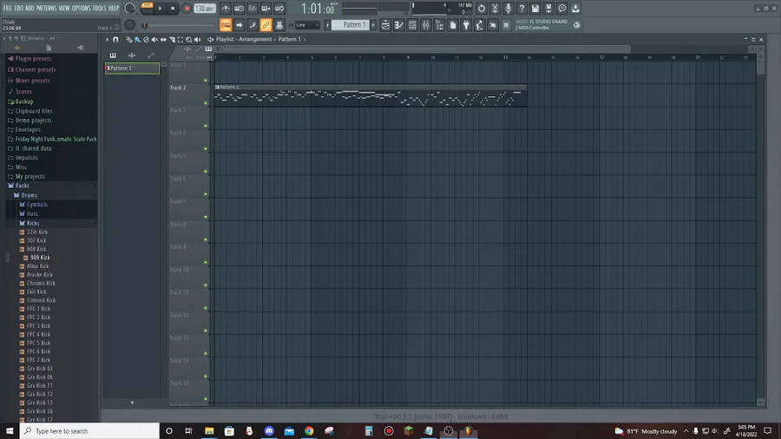Select the playlist delete tool
This screenshot has width=781, height=439.
146,39
